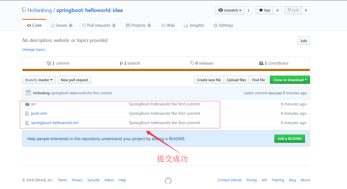Open commit message in pom.xml row

165,113
